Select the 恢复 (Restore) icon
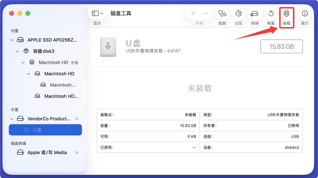Image resolution: width=318 pixels, height=178 pixels. (271, 14)
